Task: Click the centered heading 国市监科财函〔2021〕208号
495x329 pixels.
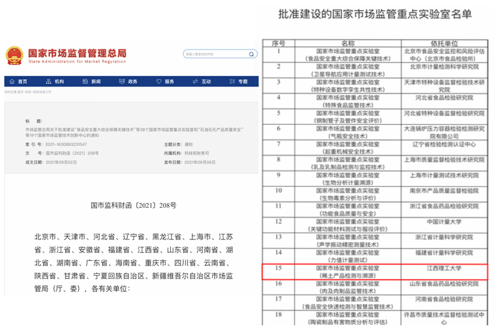Action: pos(134,205)
